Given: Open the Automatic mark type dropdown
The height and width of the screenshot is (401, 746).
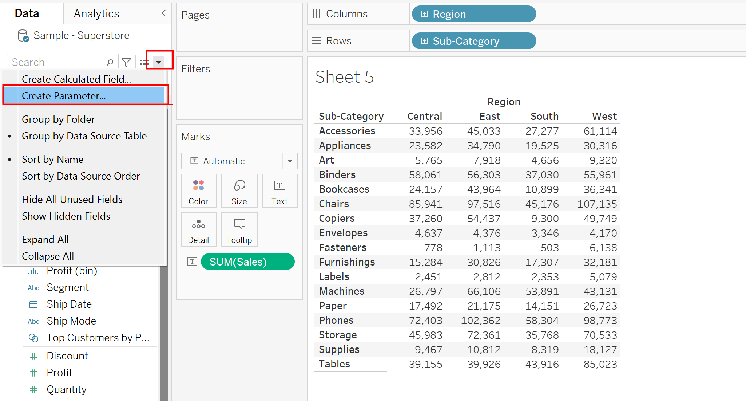Looking at the screenshot, I should (290, 161).
